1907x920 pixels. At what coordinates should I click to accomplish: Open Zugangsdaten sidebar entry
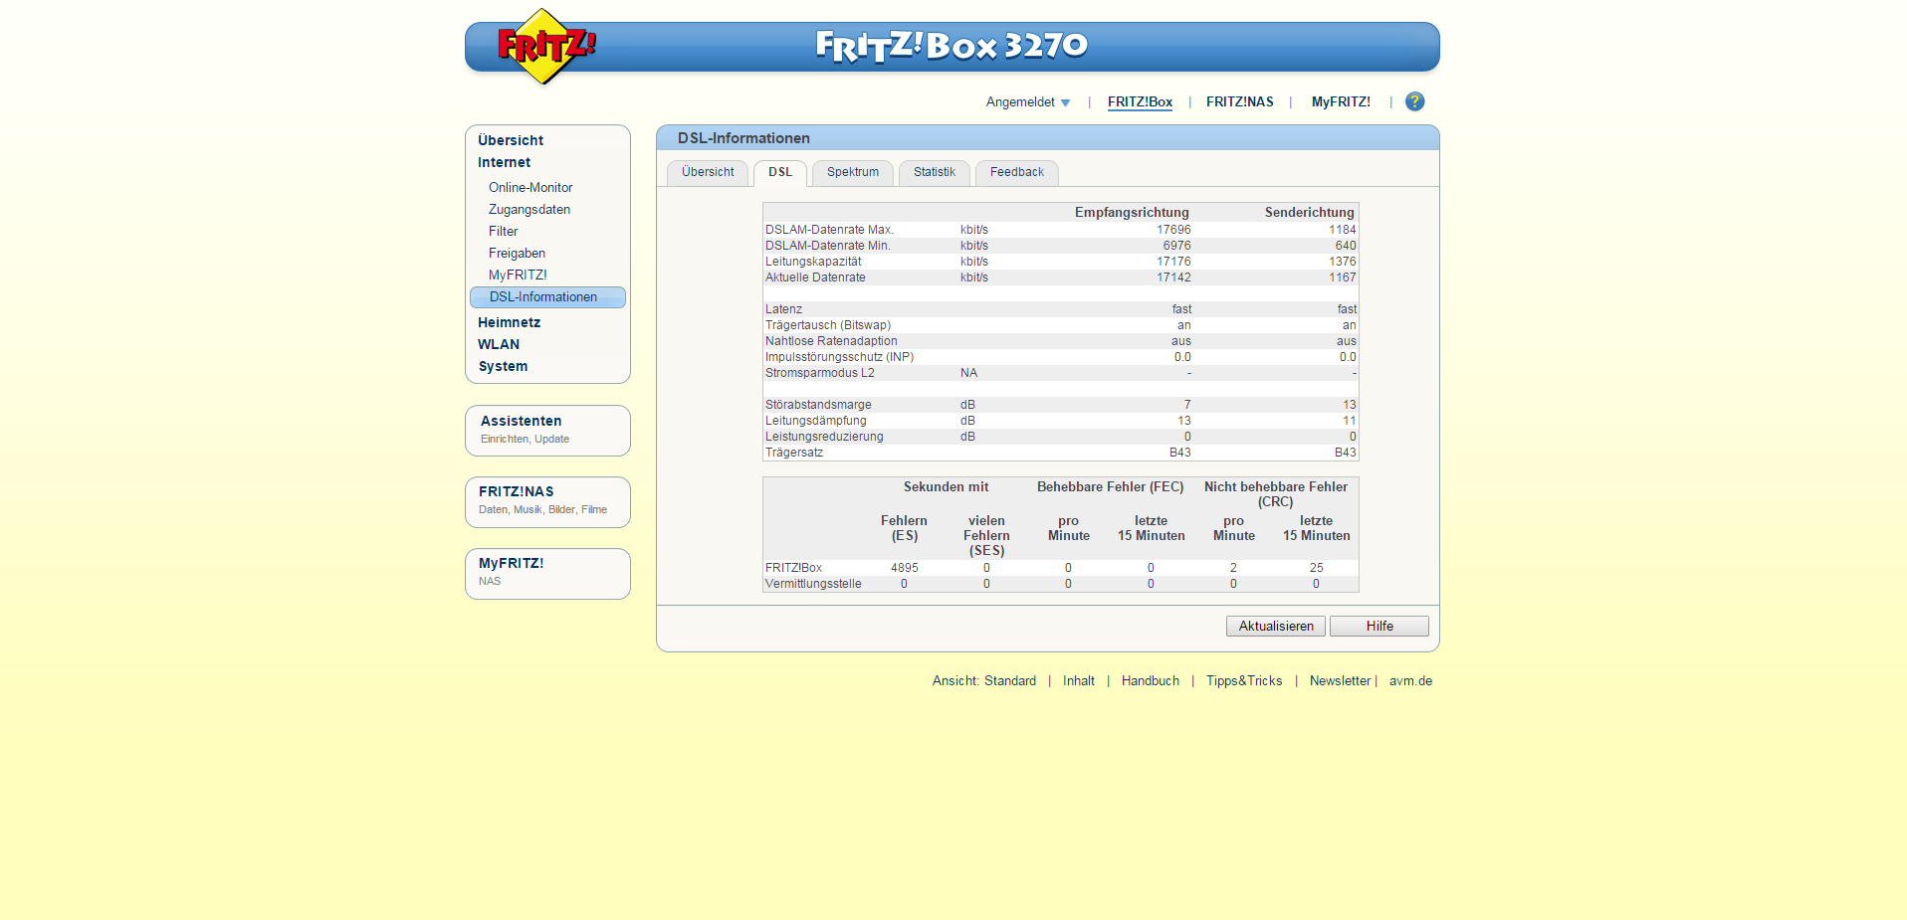click(530, 209)
